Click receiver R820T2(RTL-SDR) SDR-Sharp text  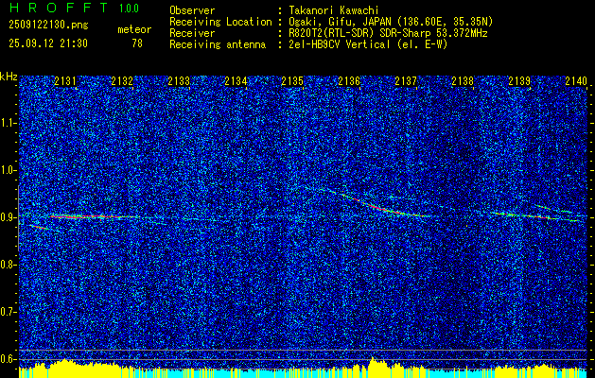pyautogui.click(x=388, y=33)
